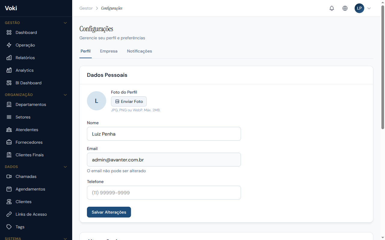
Task: Switch to the Empresa tab
Action: click(109, 51)
